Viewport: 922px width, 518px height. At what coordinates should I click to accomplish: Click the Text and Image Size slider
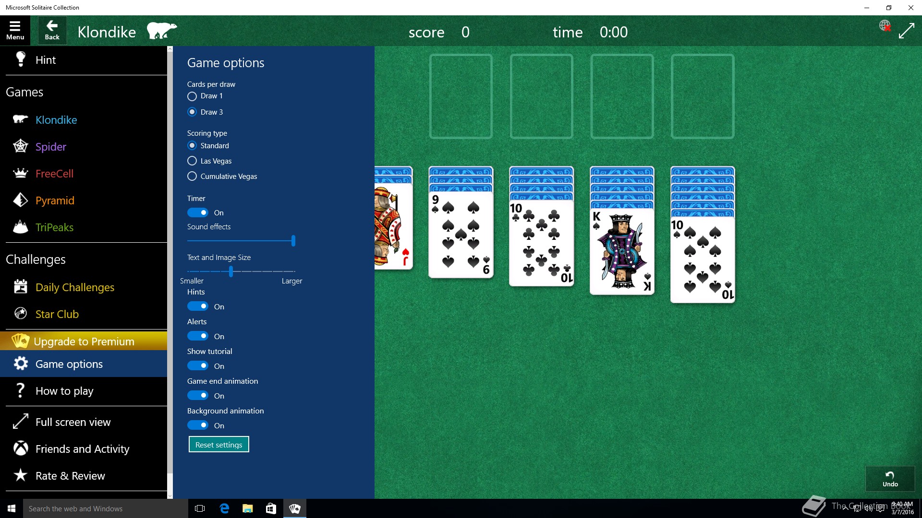(x=241, y=271)
